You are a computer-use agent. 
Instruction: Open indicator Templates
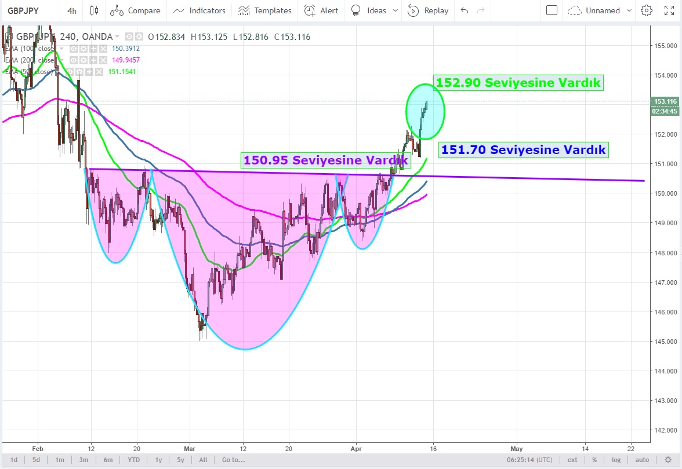[x=265, y=10]
